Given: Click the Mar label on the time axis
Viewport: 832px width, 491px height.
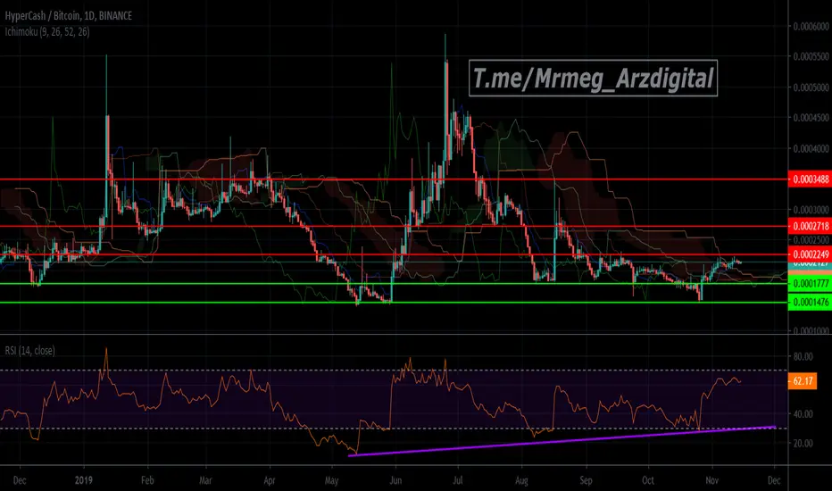Looking at the screenshot, I should [x=205, y=480].
